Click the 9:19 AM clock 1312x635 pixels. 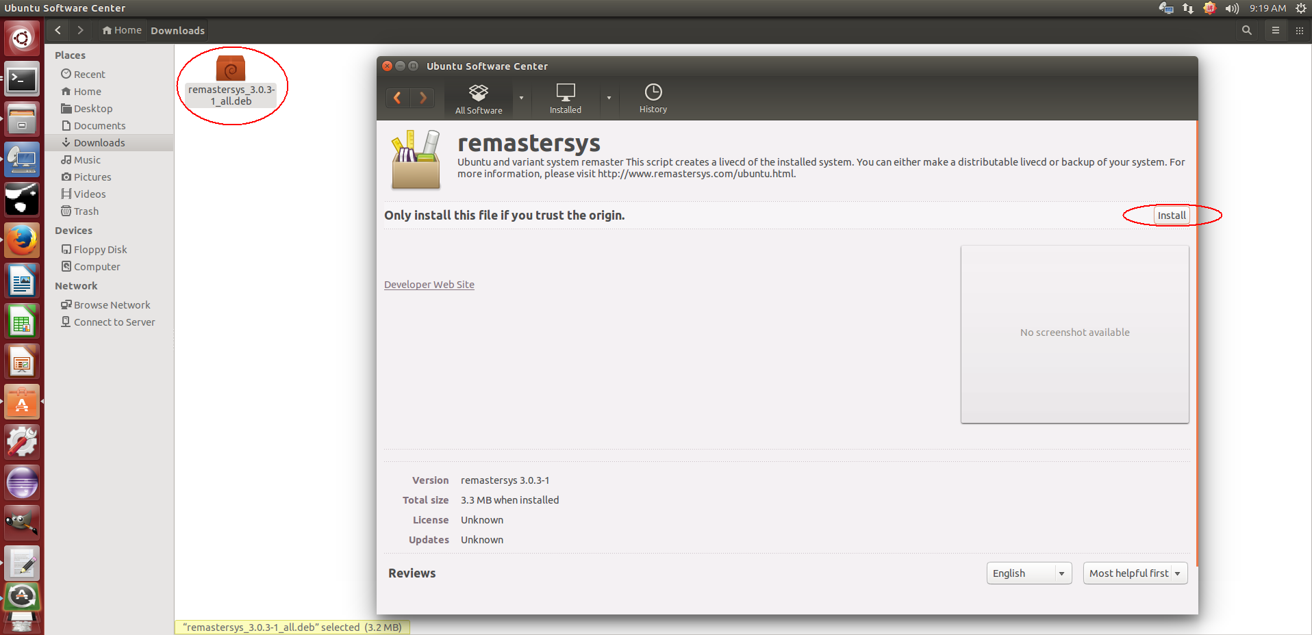point(1267,8)
